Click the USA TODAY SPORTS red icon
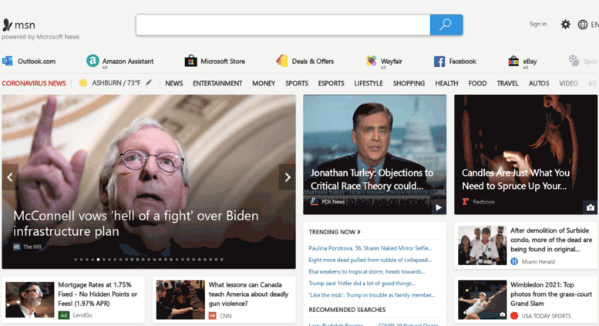 pos(514,316)
